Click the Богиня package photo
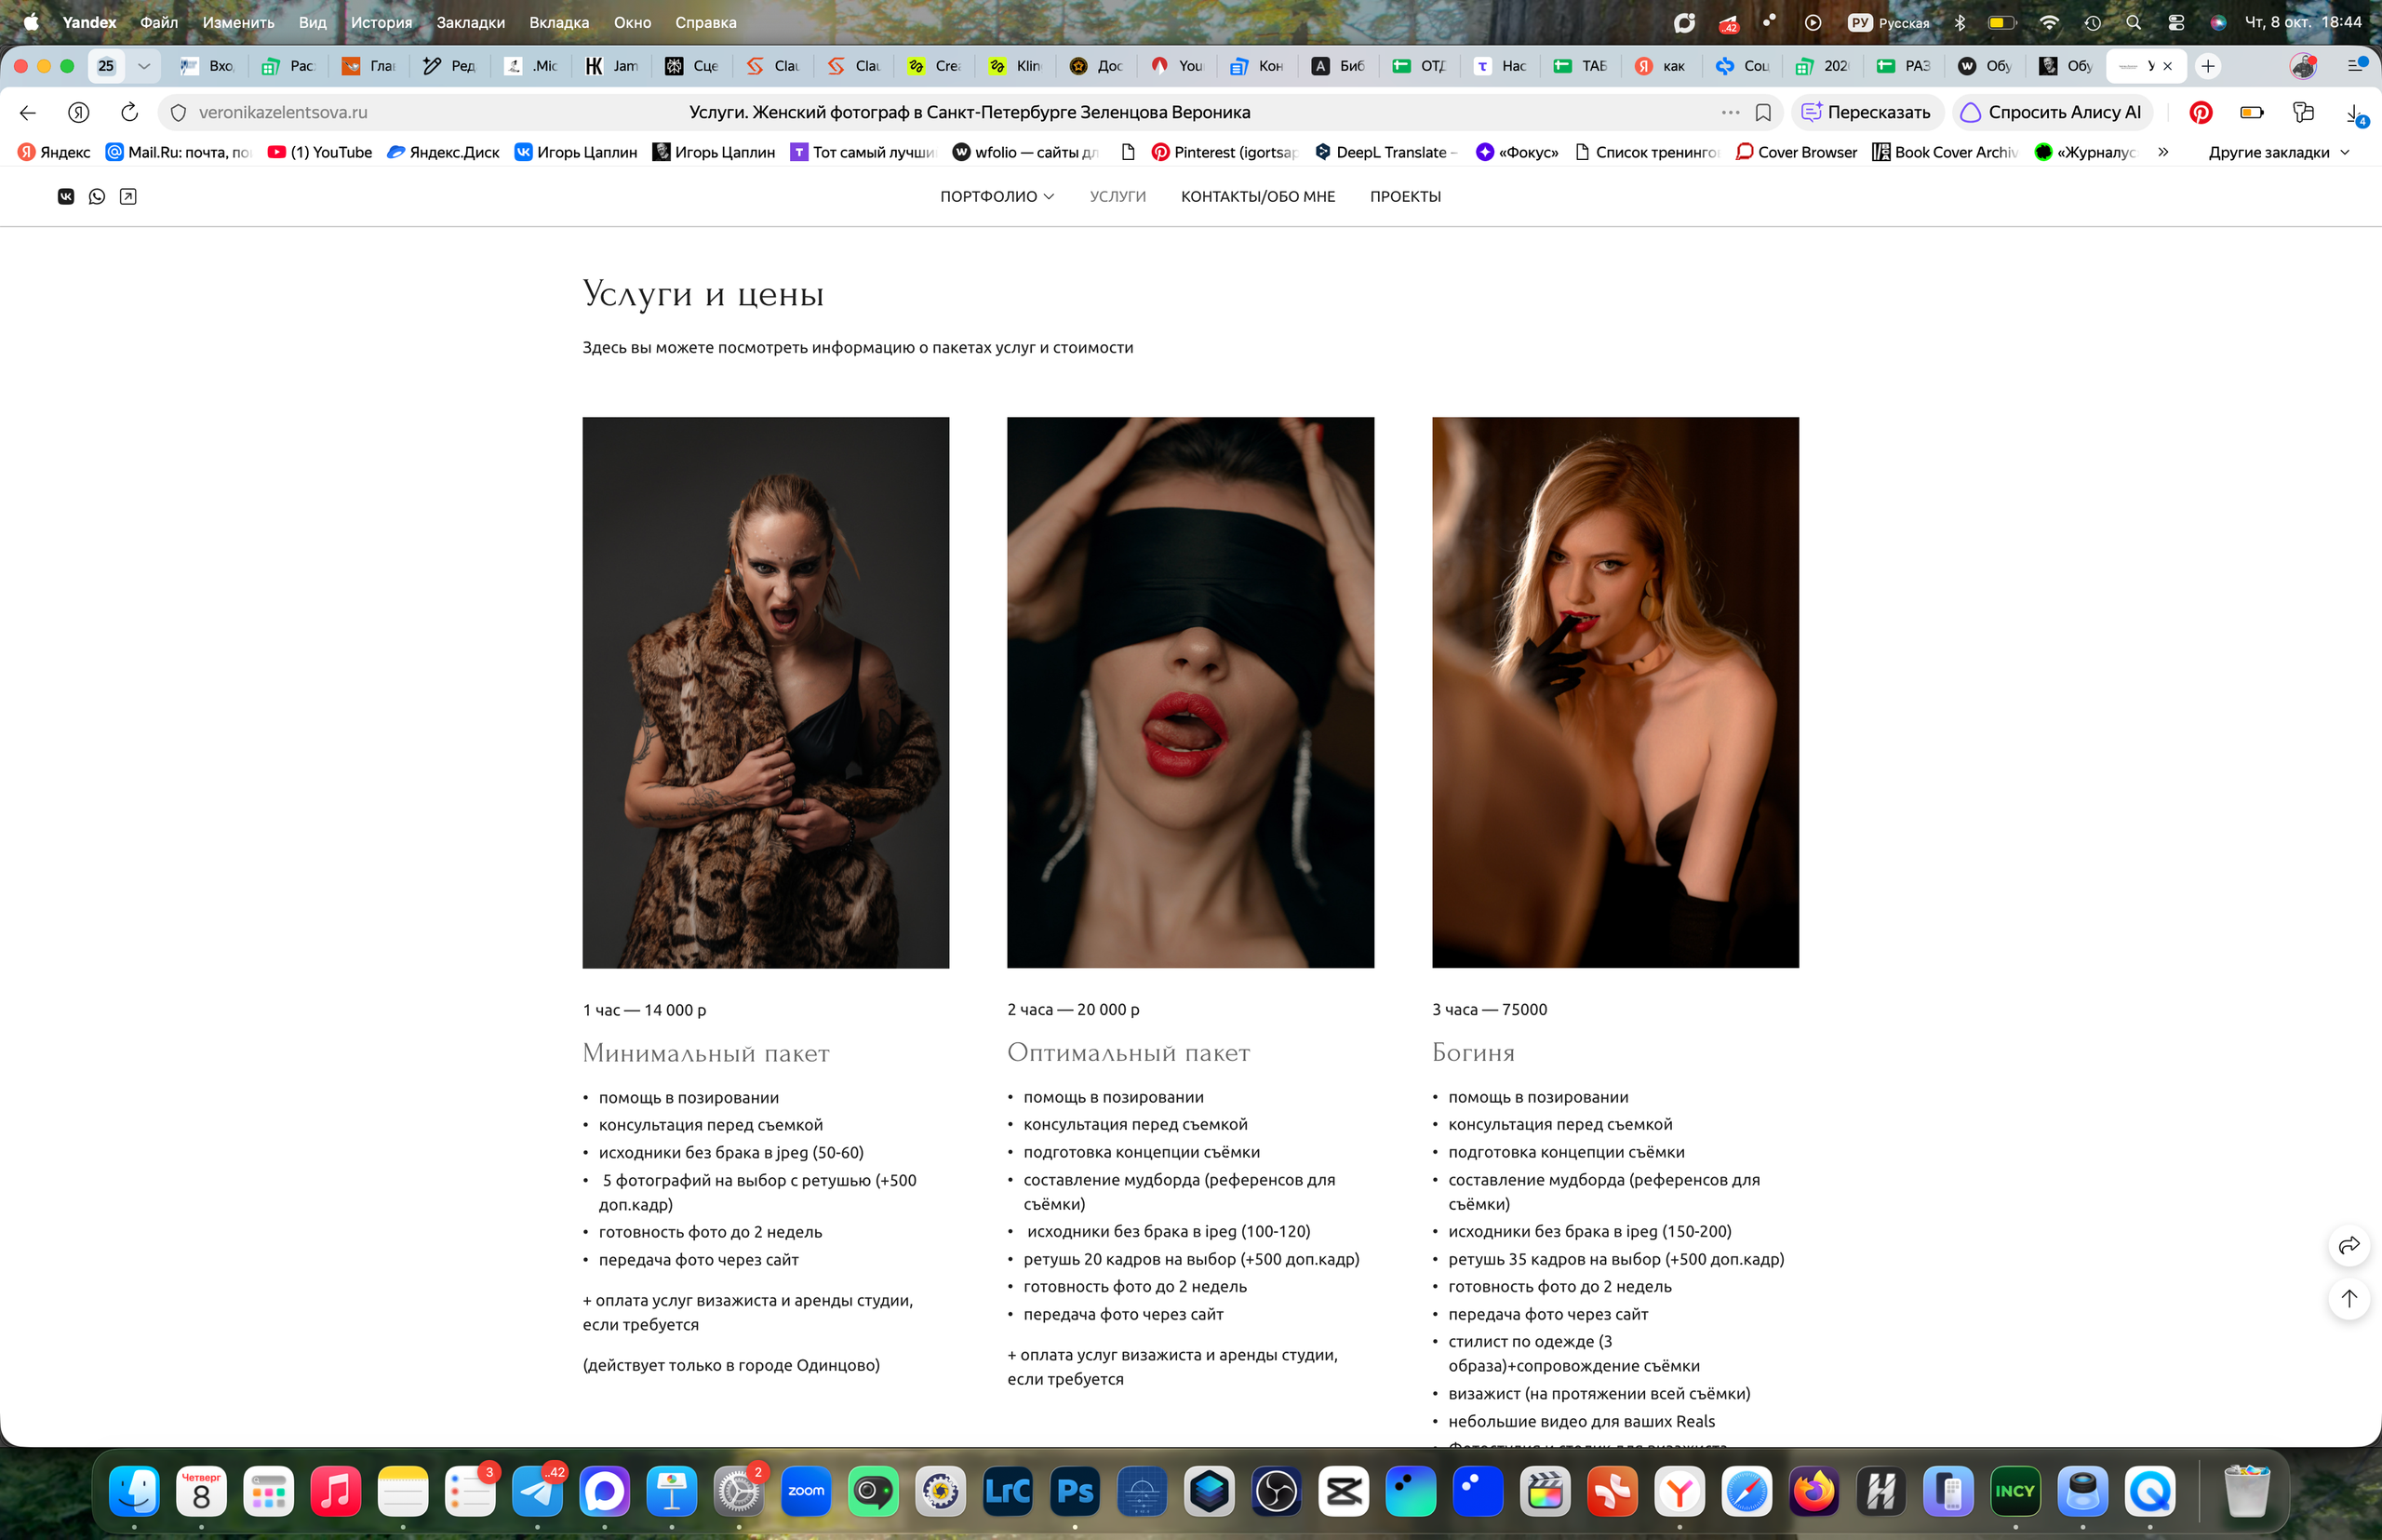 1615,692
